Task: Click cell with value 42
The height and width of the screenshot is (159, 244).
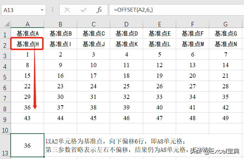Action: point(226,107)
